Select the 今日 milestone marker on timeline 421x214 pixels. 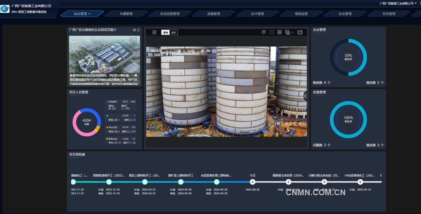253,182
